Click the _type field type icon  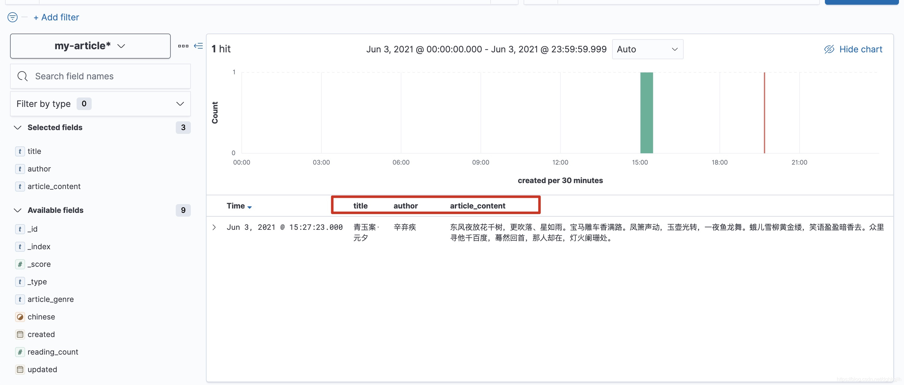tap(20, 282)
